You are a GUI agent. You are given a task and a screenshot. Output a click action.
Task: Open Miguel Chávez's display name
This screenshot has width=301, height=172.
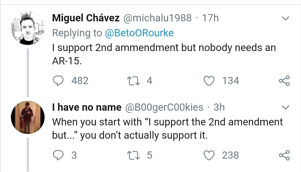[x=86, y=18]
